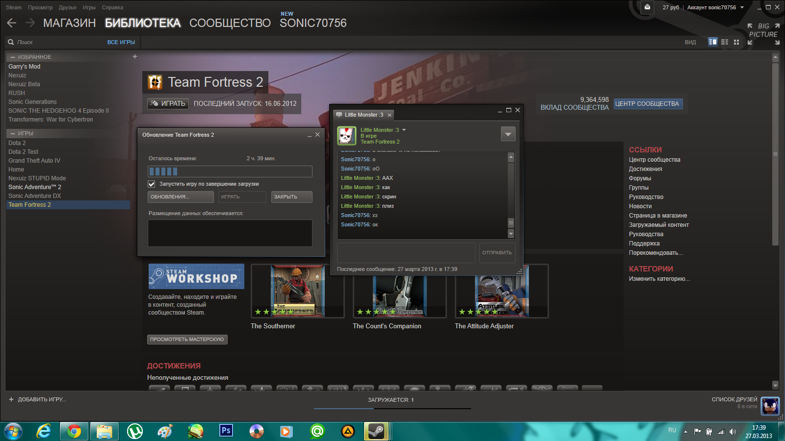Viewport: 785px width, 441px height.
Task: Open the Просмотр menu
Action: coord(40,7)
